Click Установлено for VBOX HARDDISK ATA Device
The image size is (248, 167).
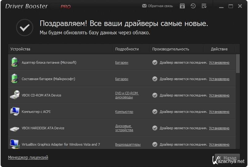(x=219, y=128)
